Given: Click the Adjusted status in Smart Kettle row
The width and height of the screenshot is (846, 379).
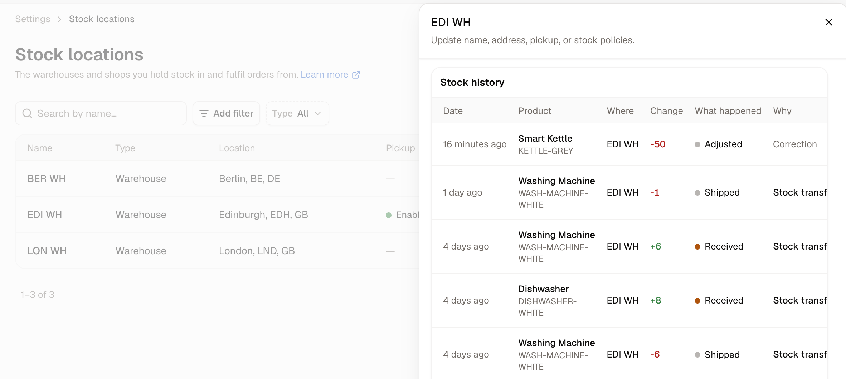Looking at the screenshot, I should pyautogui.click(x=718, y=144).
